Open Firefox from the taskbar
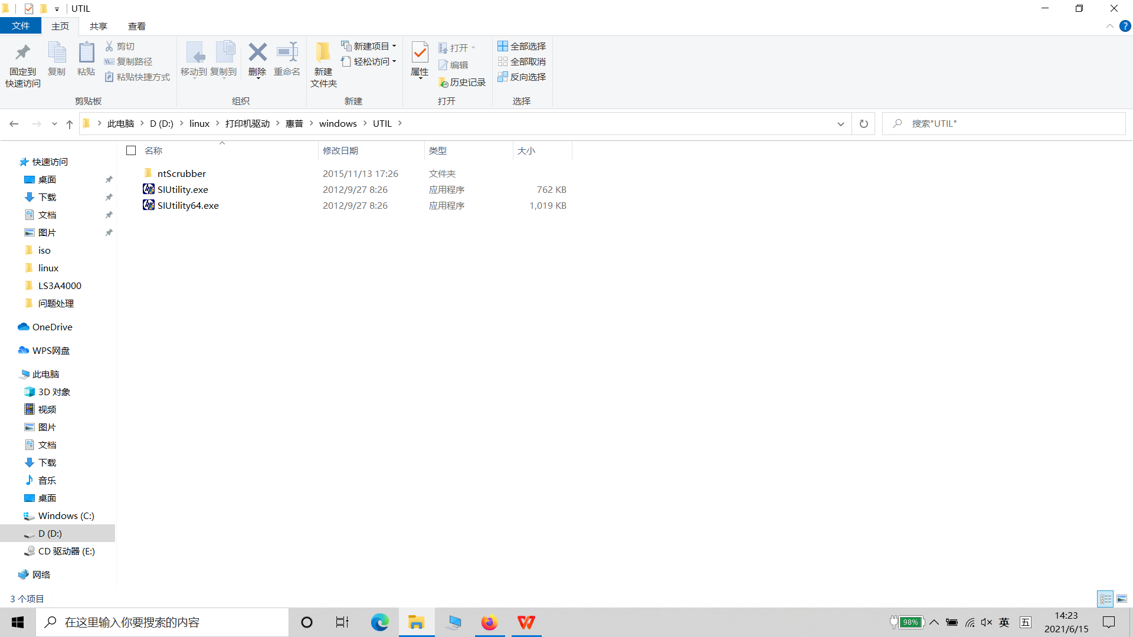This screenshot has width=1133, height=637. 489,622
